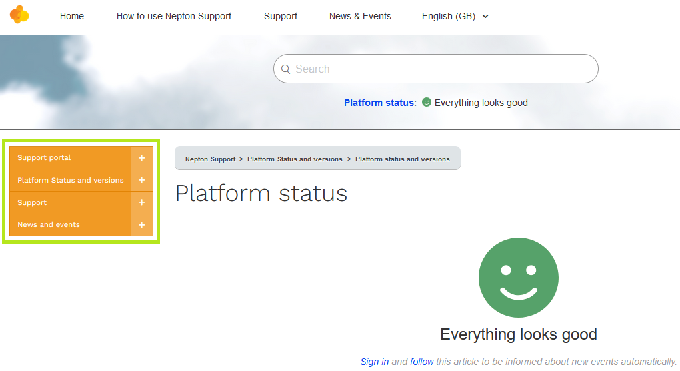Click the Nepton orange logo
The width and height of the screenshot is (680, 371).
point(19,15)
